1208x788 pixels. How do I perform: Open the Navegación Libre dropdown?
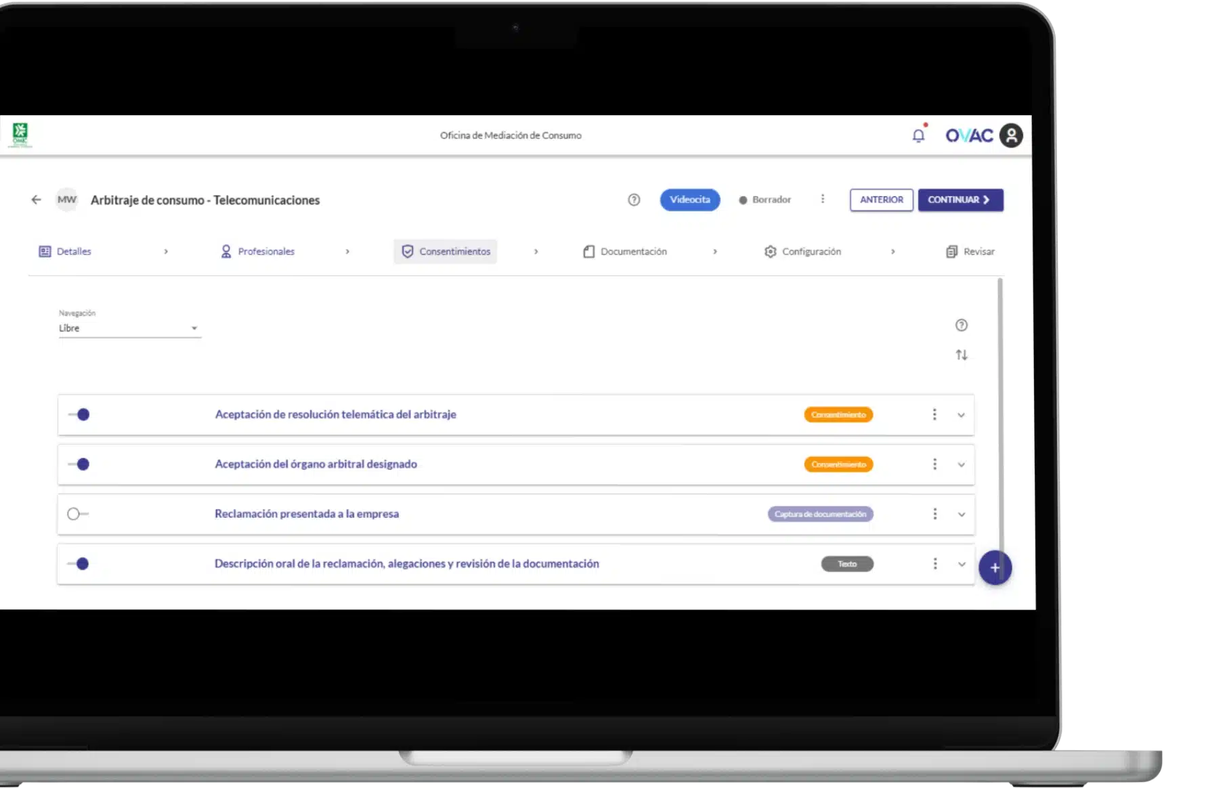[129, 328]
